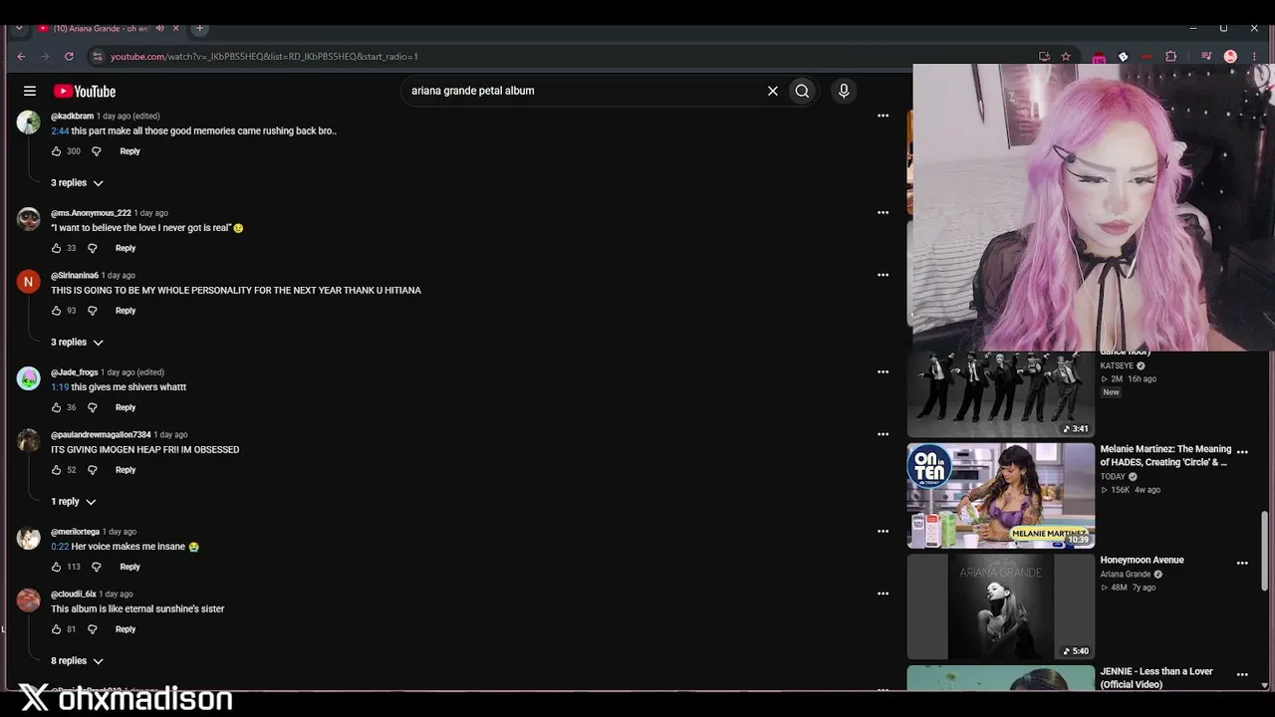
Task: Open the pink extension with the number badge
Action: coord(1099,58)
